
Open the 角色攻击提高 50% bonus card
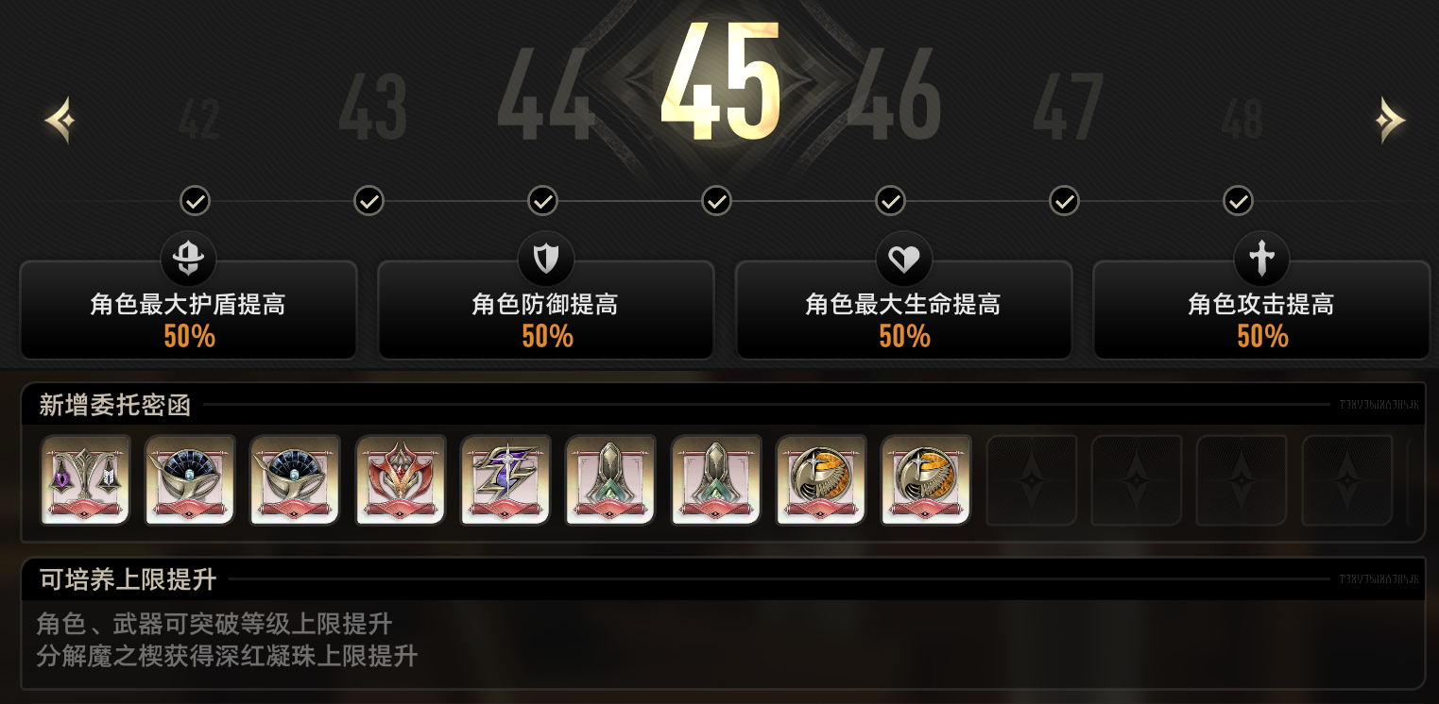[1261, 310]
